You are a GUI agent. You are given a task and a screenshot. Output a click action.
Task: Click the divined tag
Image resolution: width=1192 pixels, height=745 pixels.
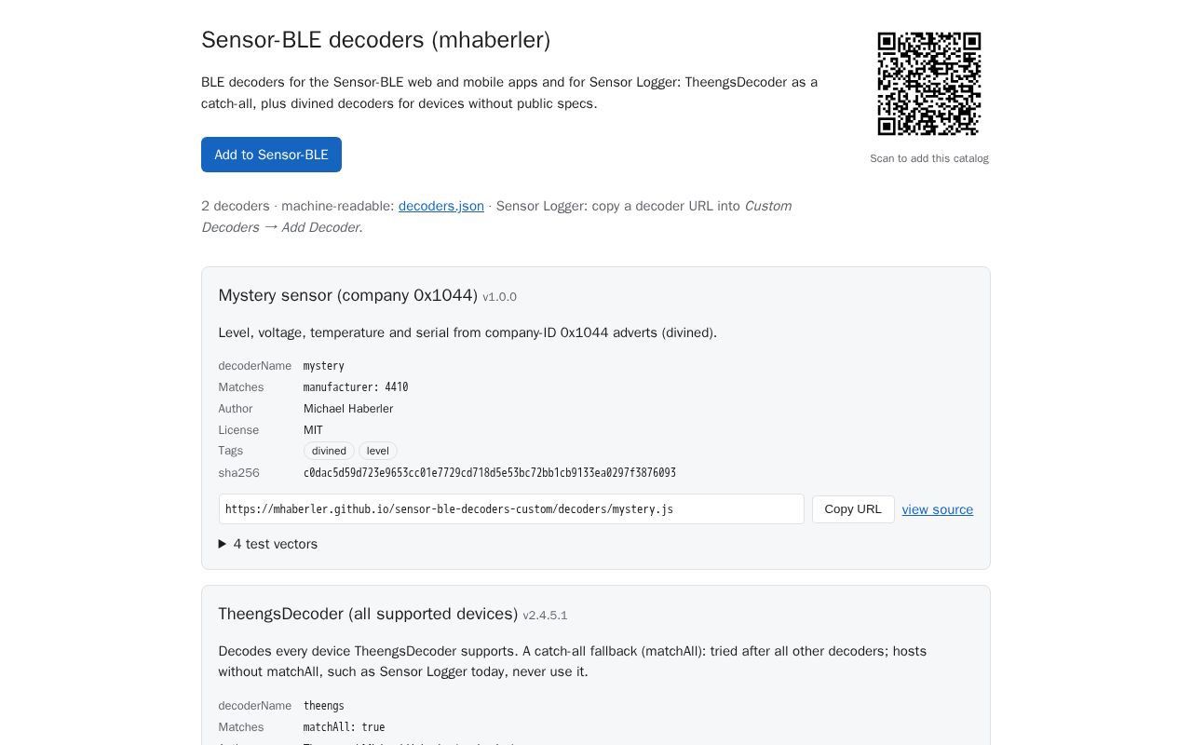point(329,451)
